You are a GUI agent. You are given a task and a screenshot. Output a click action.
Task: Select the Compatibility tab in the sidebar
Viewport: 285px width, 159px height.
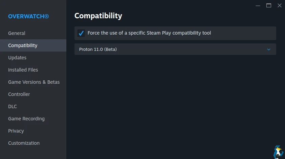[x=23, y=45]
